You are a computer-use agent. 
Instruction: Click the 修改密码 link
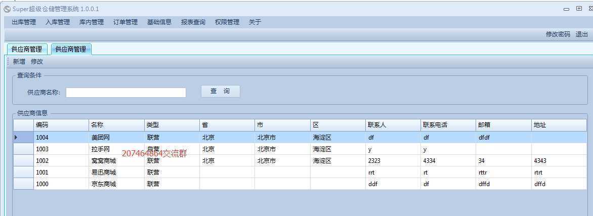pyautogui.click(x=558, y=34)
